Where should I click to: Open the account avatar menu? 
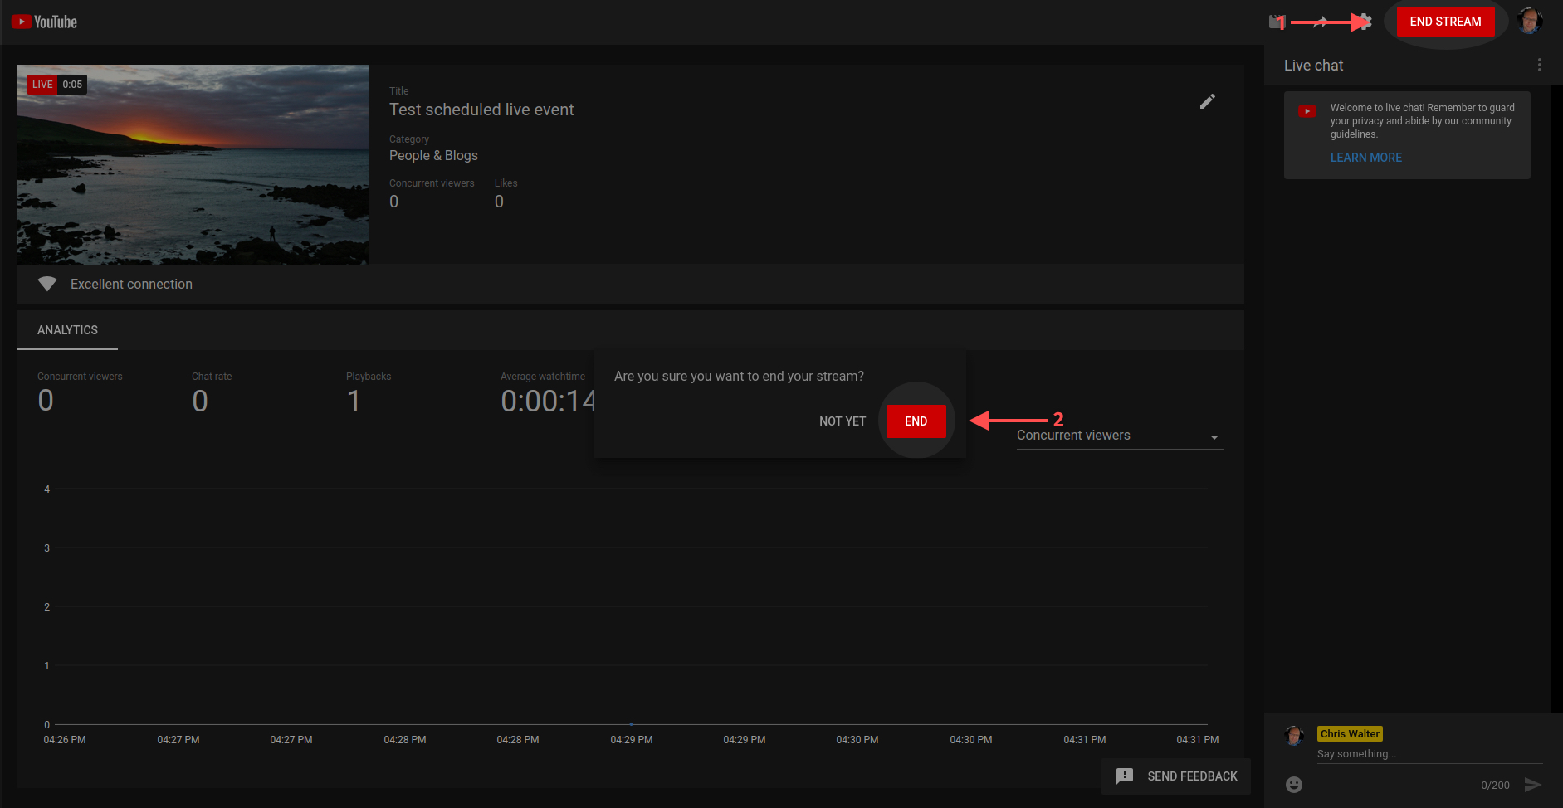tap(1529, 22)
